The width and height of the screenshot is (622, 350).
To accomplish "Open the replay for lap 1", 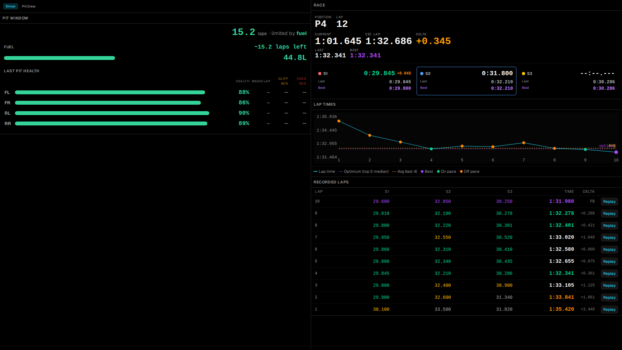I will point(609,309).
